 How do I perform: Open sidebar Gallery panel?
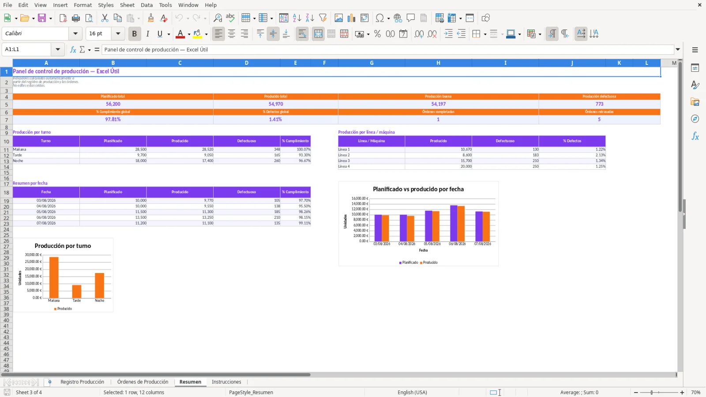pos(695,102)
